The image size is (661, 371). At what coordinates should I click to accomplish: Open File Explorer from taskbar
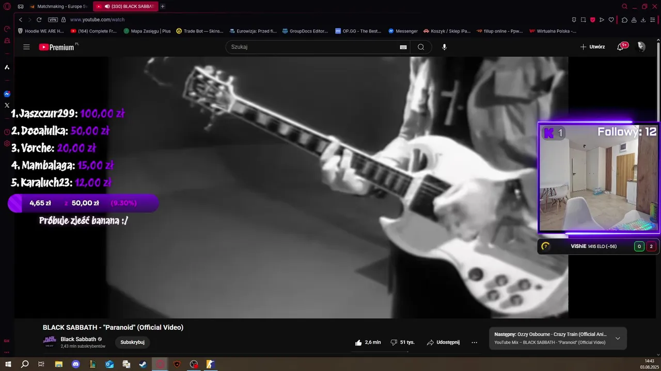click(58, 364)
